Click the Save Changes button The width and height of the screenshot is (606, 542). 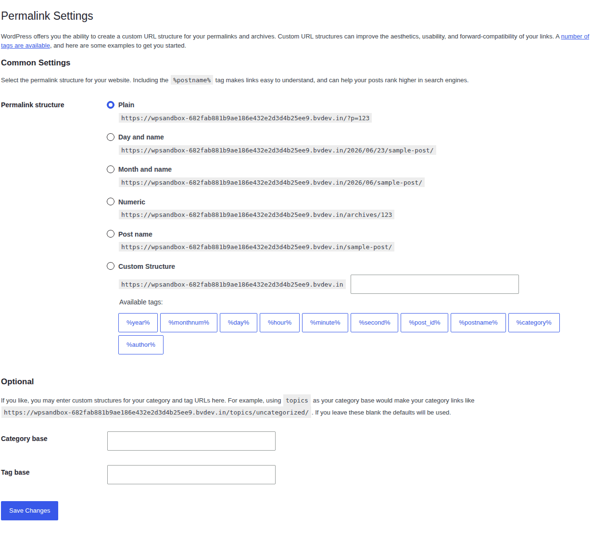coord(29,511)
